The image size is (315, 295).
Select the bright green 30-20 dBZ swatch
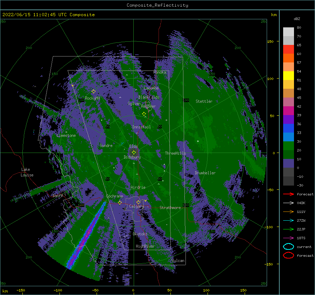(x=288, y=146)
